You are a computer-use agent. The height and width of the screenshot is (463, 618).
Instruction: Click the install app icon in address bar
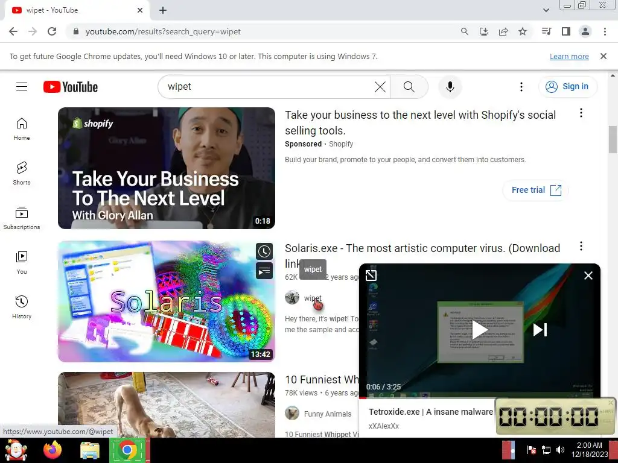click(x=484, y=31)
